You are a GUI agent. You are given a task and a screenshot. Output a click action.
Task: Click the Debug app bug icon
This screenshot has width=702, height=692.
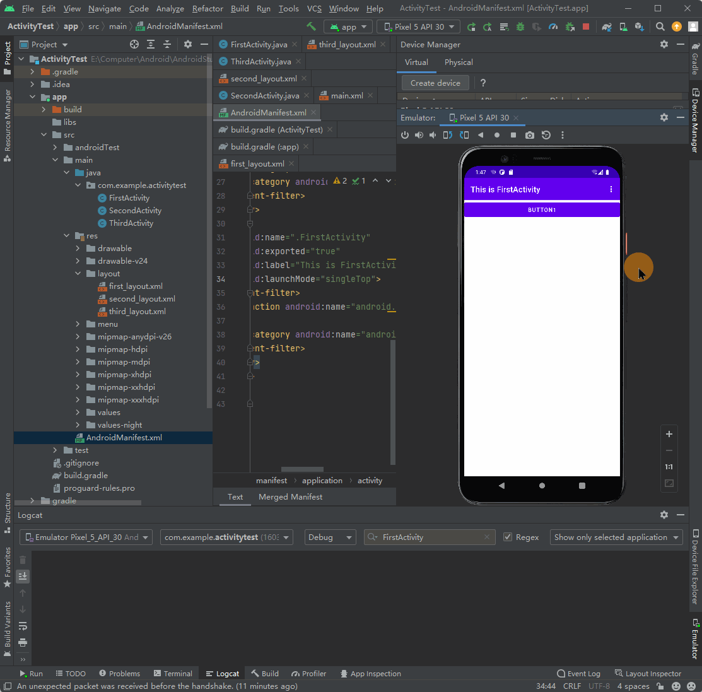(x=520, y=26)
